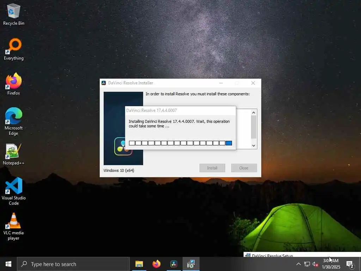Open the Windows Start menu
This screenshot has height=271, width=361.
pyautogui.click(x=8, y=264)
